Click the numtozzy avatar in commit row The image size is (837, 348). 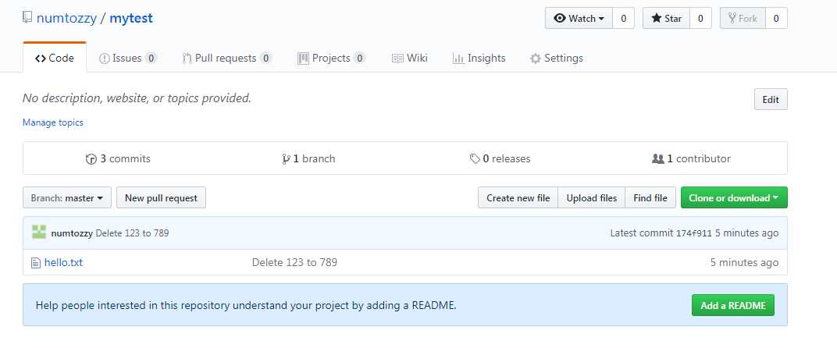coord(39,233)
